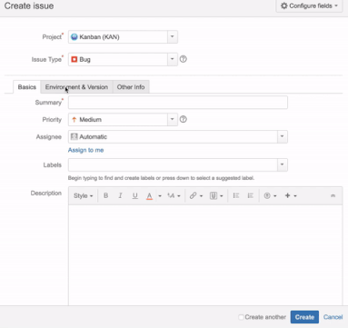Apply Italic formatting in description toolbar
This screenshot has width=348, height=328.
click(x=120, y=195)
